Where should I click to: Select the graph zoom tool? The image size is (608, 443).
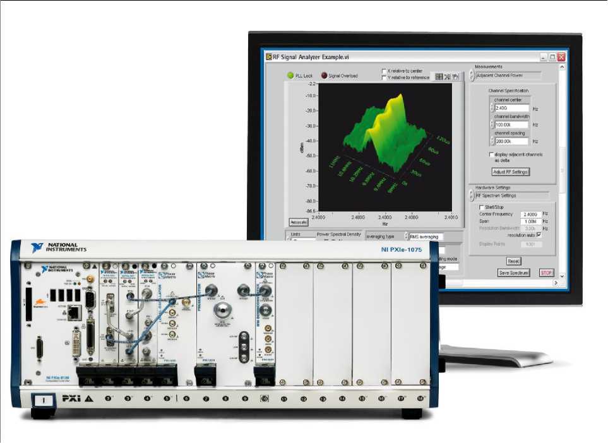[x=447, y=76]
